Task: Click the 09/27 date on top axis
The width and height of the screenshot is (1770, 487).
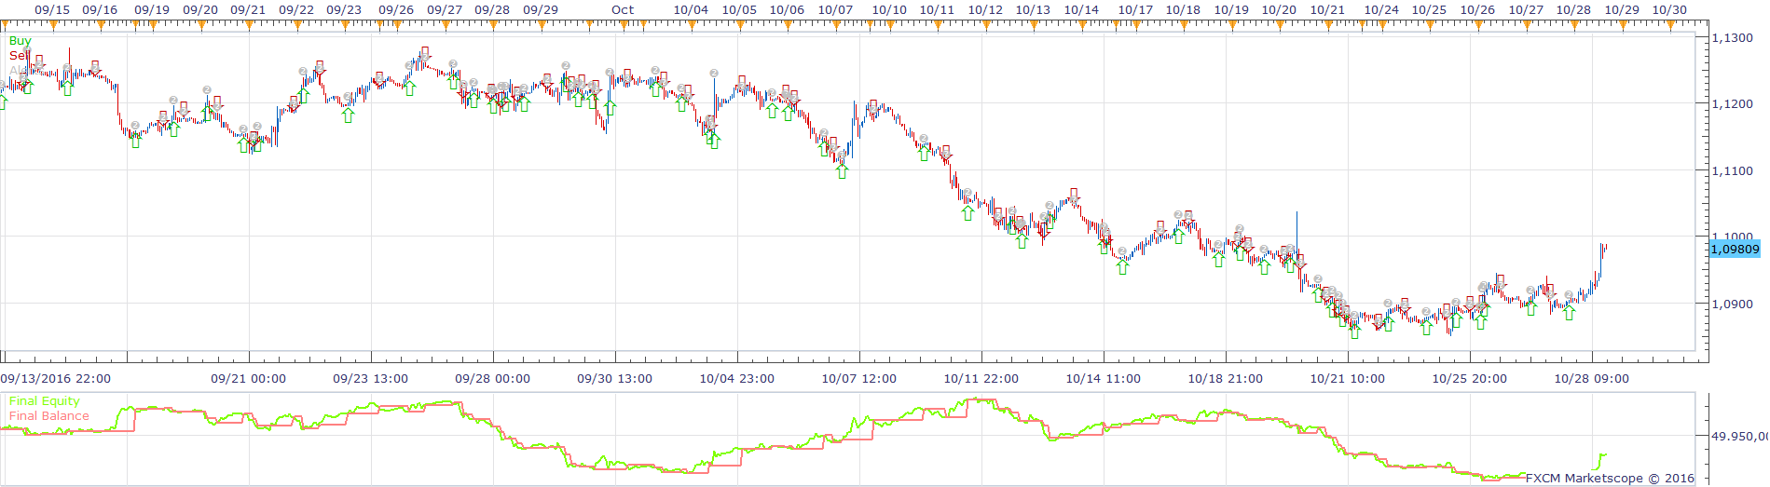Action: click(x=445, y=10)
